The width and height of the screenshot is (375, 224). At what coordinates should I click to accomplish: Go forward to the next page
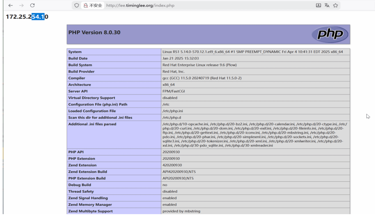click(22, 5)
